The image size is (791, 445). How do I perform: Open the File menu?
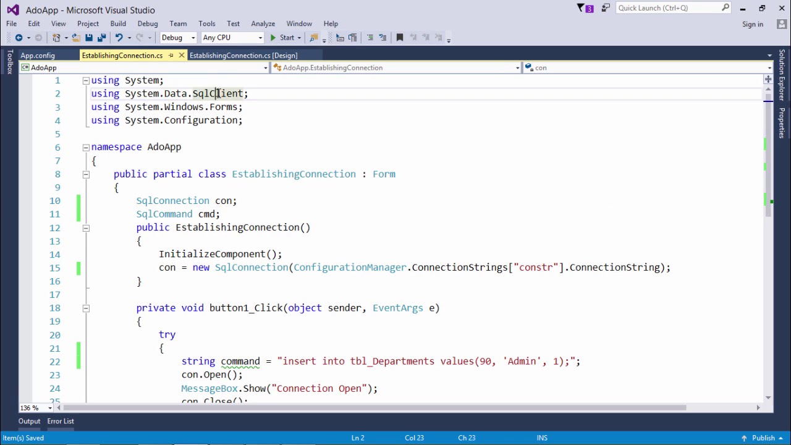(11, 23)
